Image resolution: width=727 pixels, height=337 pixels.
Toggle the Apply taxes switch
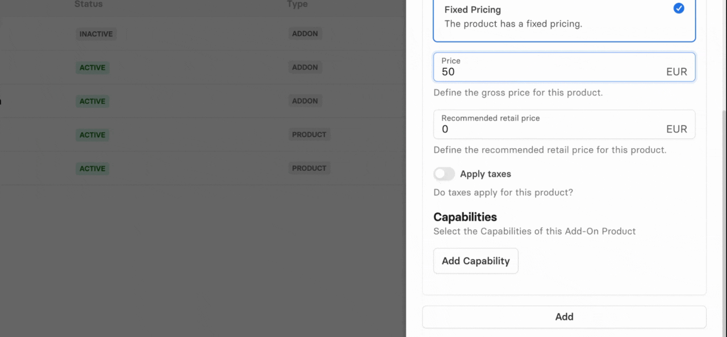point(444,174)
